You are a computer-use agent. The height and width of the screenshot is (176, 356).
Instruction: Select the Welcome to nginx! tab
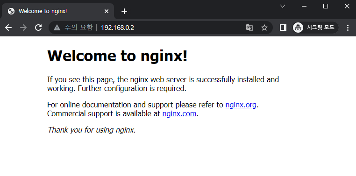58,11
